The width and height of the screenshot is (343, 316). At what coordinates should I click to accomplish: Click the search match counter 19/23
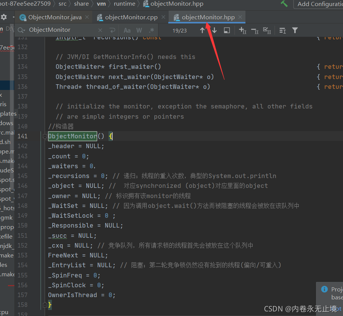[x=179, y=31]
